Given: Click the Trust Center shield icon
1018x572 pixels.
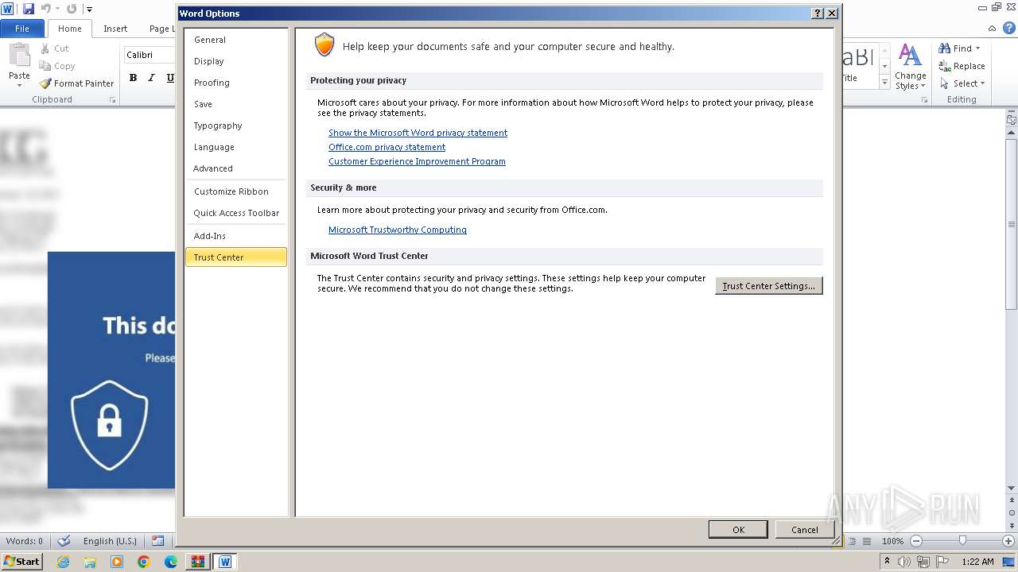Looking at the screenshot, I should [324, 45].
